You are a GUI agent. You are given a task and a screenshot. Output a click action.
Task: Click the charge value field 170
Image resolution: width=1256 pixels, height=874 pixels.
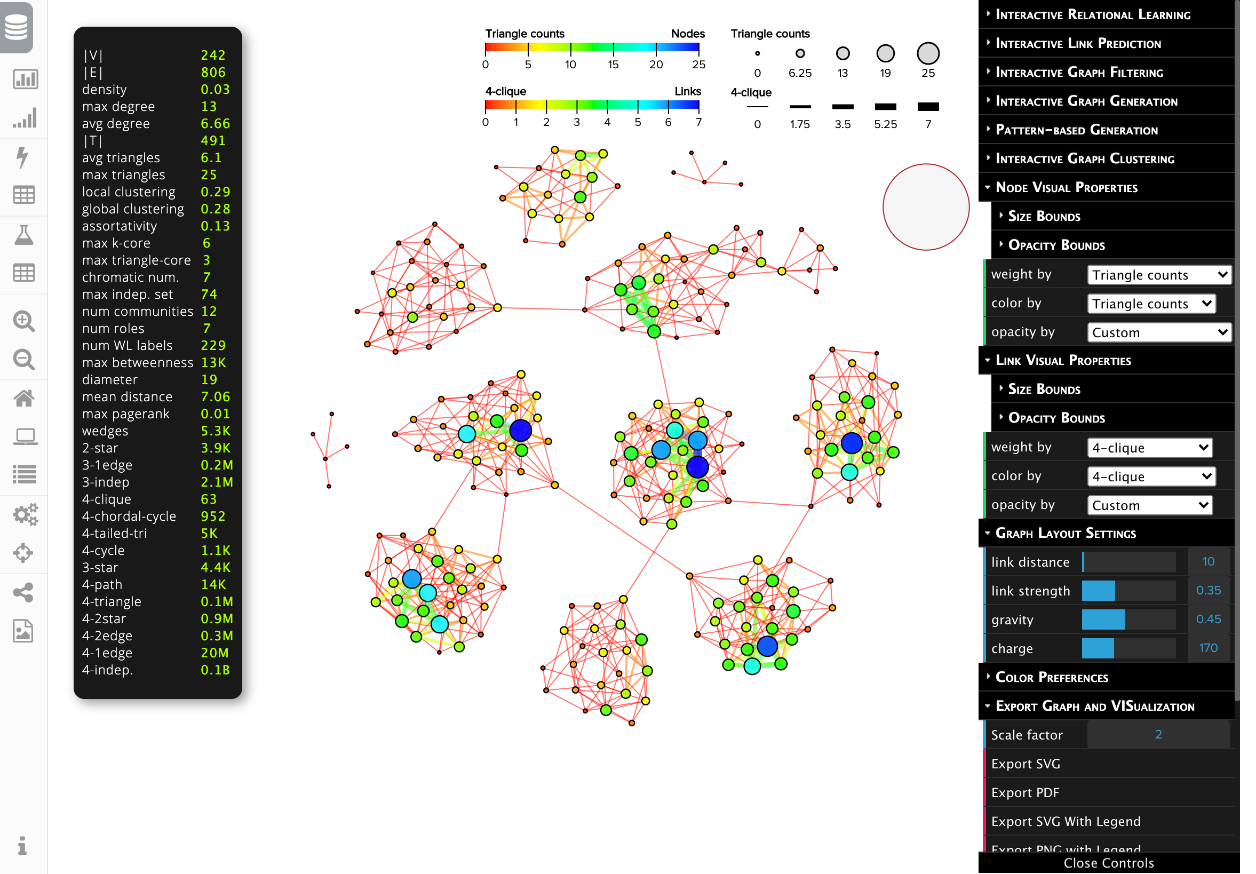[x=1209, y=649]
